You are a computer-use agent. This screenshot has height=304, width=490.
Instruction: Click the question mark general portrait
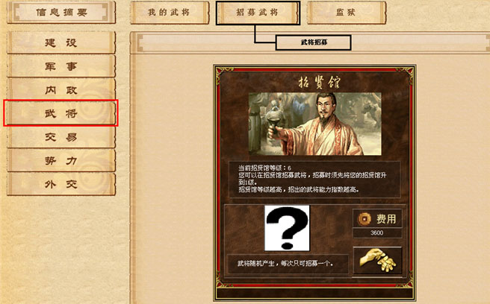coord(287,228)
